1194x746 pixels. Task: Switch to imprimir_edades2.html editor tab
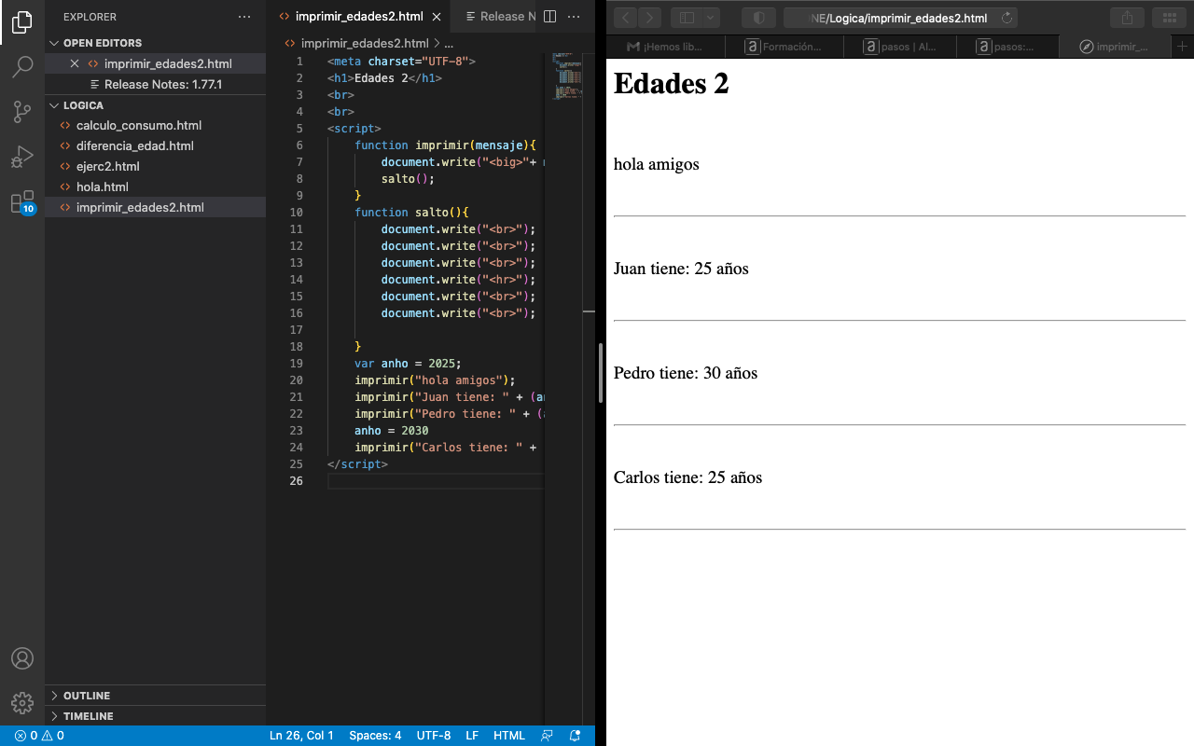pyautogui.click(x=358, y=17)
